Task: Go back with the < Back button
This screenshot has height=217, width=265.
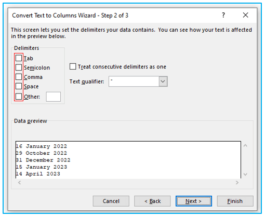Action: 152,201
